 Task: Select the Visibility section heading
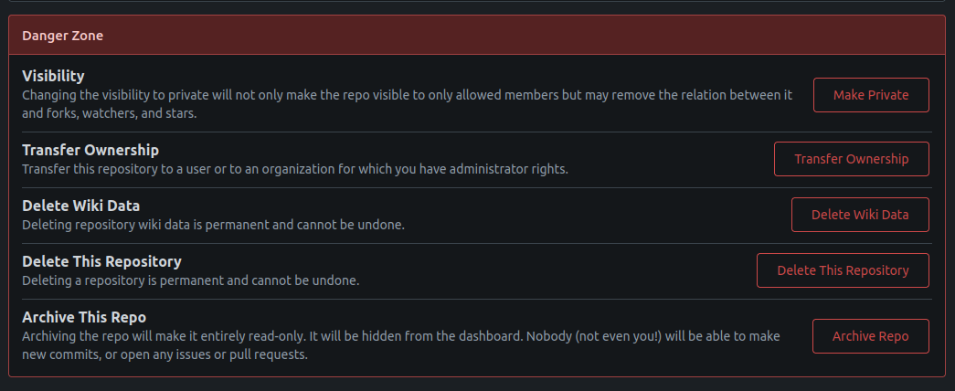(53, 76)
